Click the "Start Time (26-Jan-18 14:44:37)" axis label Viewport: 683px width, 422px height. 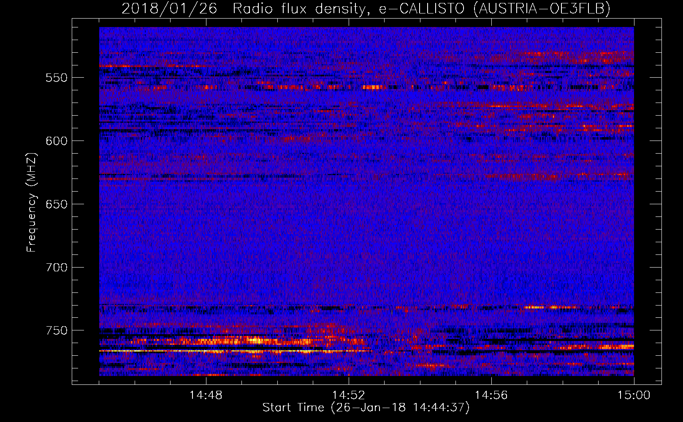(366, 408)
